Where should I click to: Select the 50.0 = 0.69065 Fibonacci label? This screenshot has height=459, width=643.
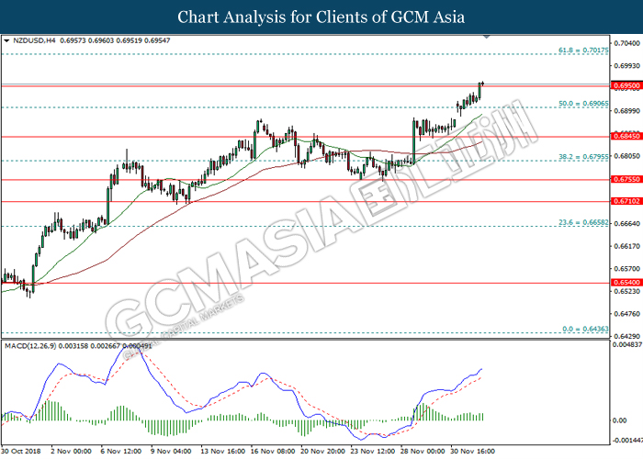point(583,104)
